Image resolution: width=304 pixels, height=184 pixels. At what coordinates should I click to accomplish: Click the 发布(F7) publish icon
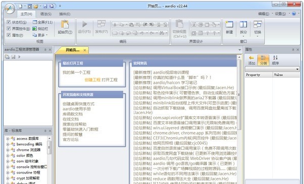[x=101, y=24]
